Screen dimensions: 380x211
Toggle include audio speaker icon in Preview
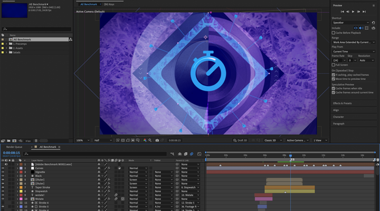[361, 28]
